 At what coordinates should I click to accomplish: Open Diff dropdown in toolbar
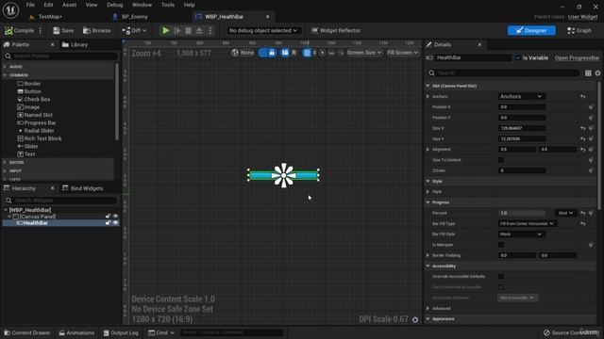coord(134,30)
